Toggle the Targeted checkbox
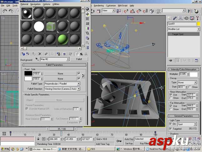Viewport: 202px width, 152px height. click(170, 128)
